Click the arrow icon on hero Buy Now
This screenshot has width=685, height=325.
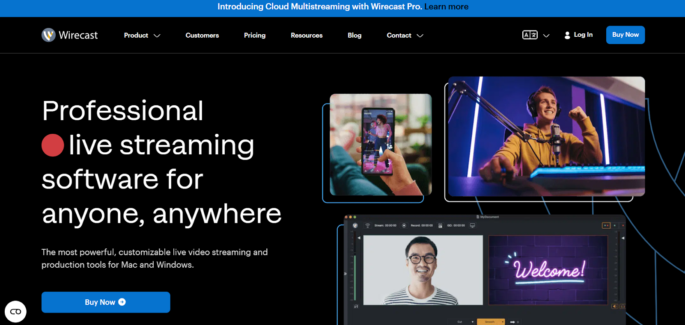point(122,302)
